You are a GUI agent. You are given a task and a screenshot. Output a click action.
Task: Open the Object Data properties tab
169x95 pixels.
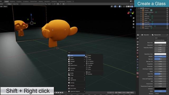[x=138, y=70]
